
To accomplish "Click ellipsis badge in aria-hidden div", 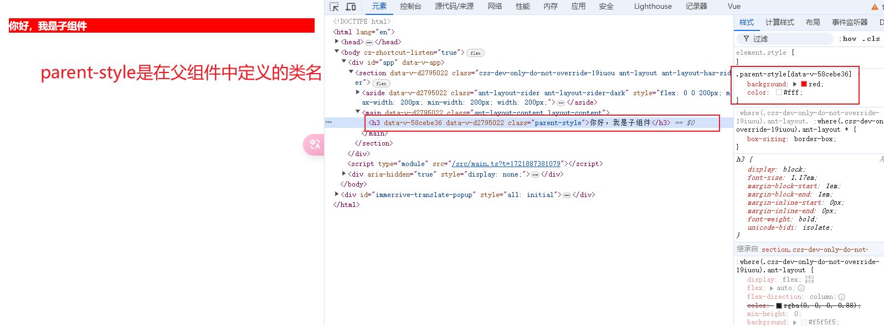I will tap(535, 174).
